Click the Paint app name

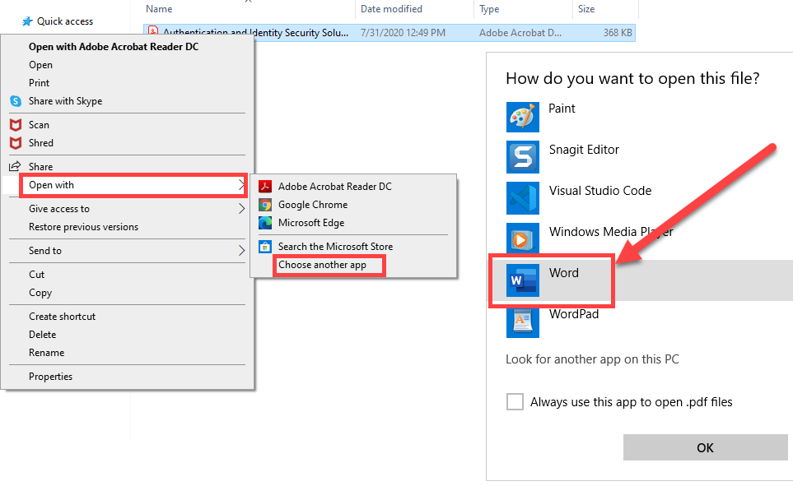[562, 108]
